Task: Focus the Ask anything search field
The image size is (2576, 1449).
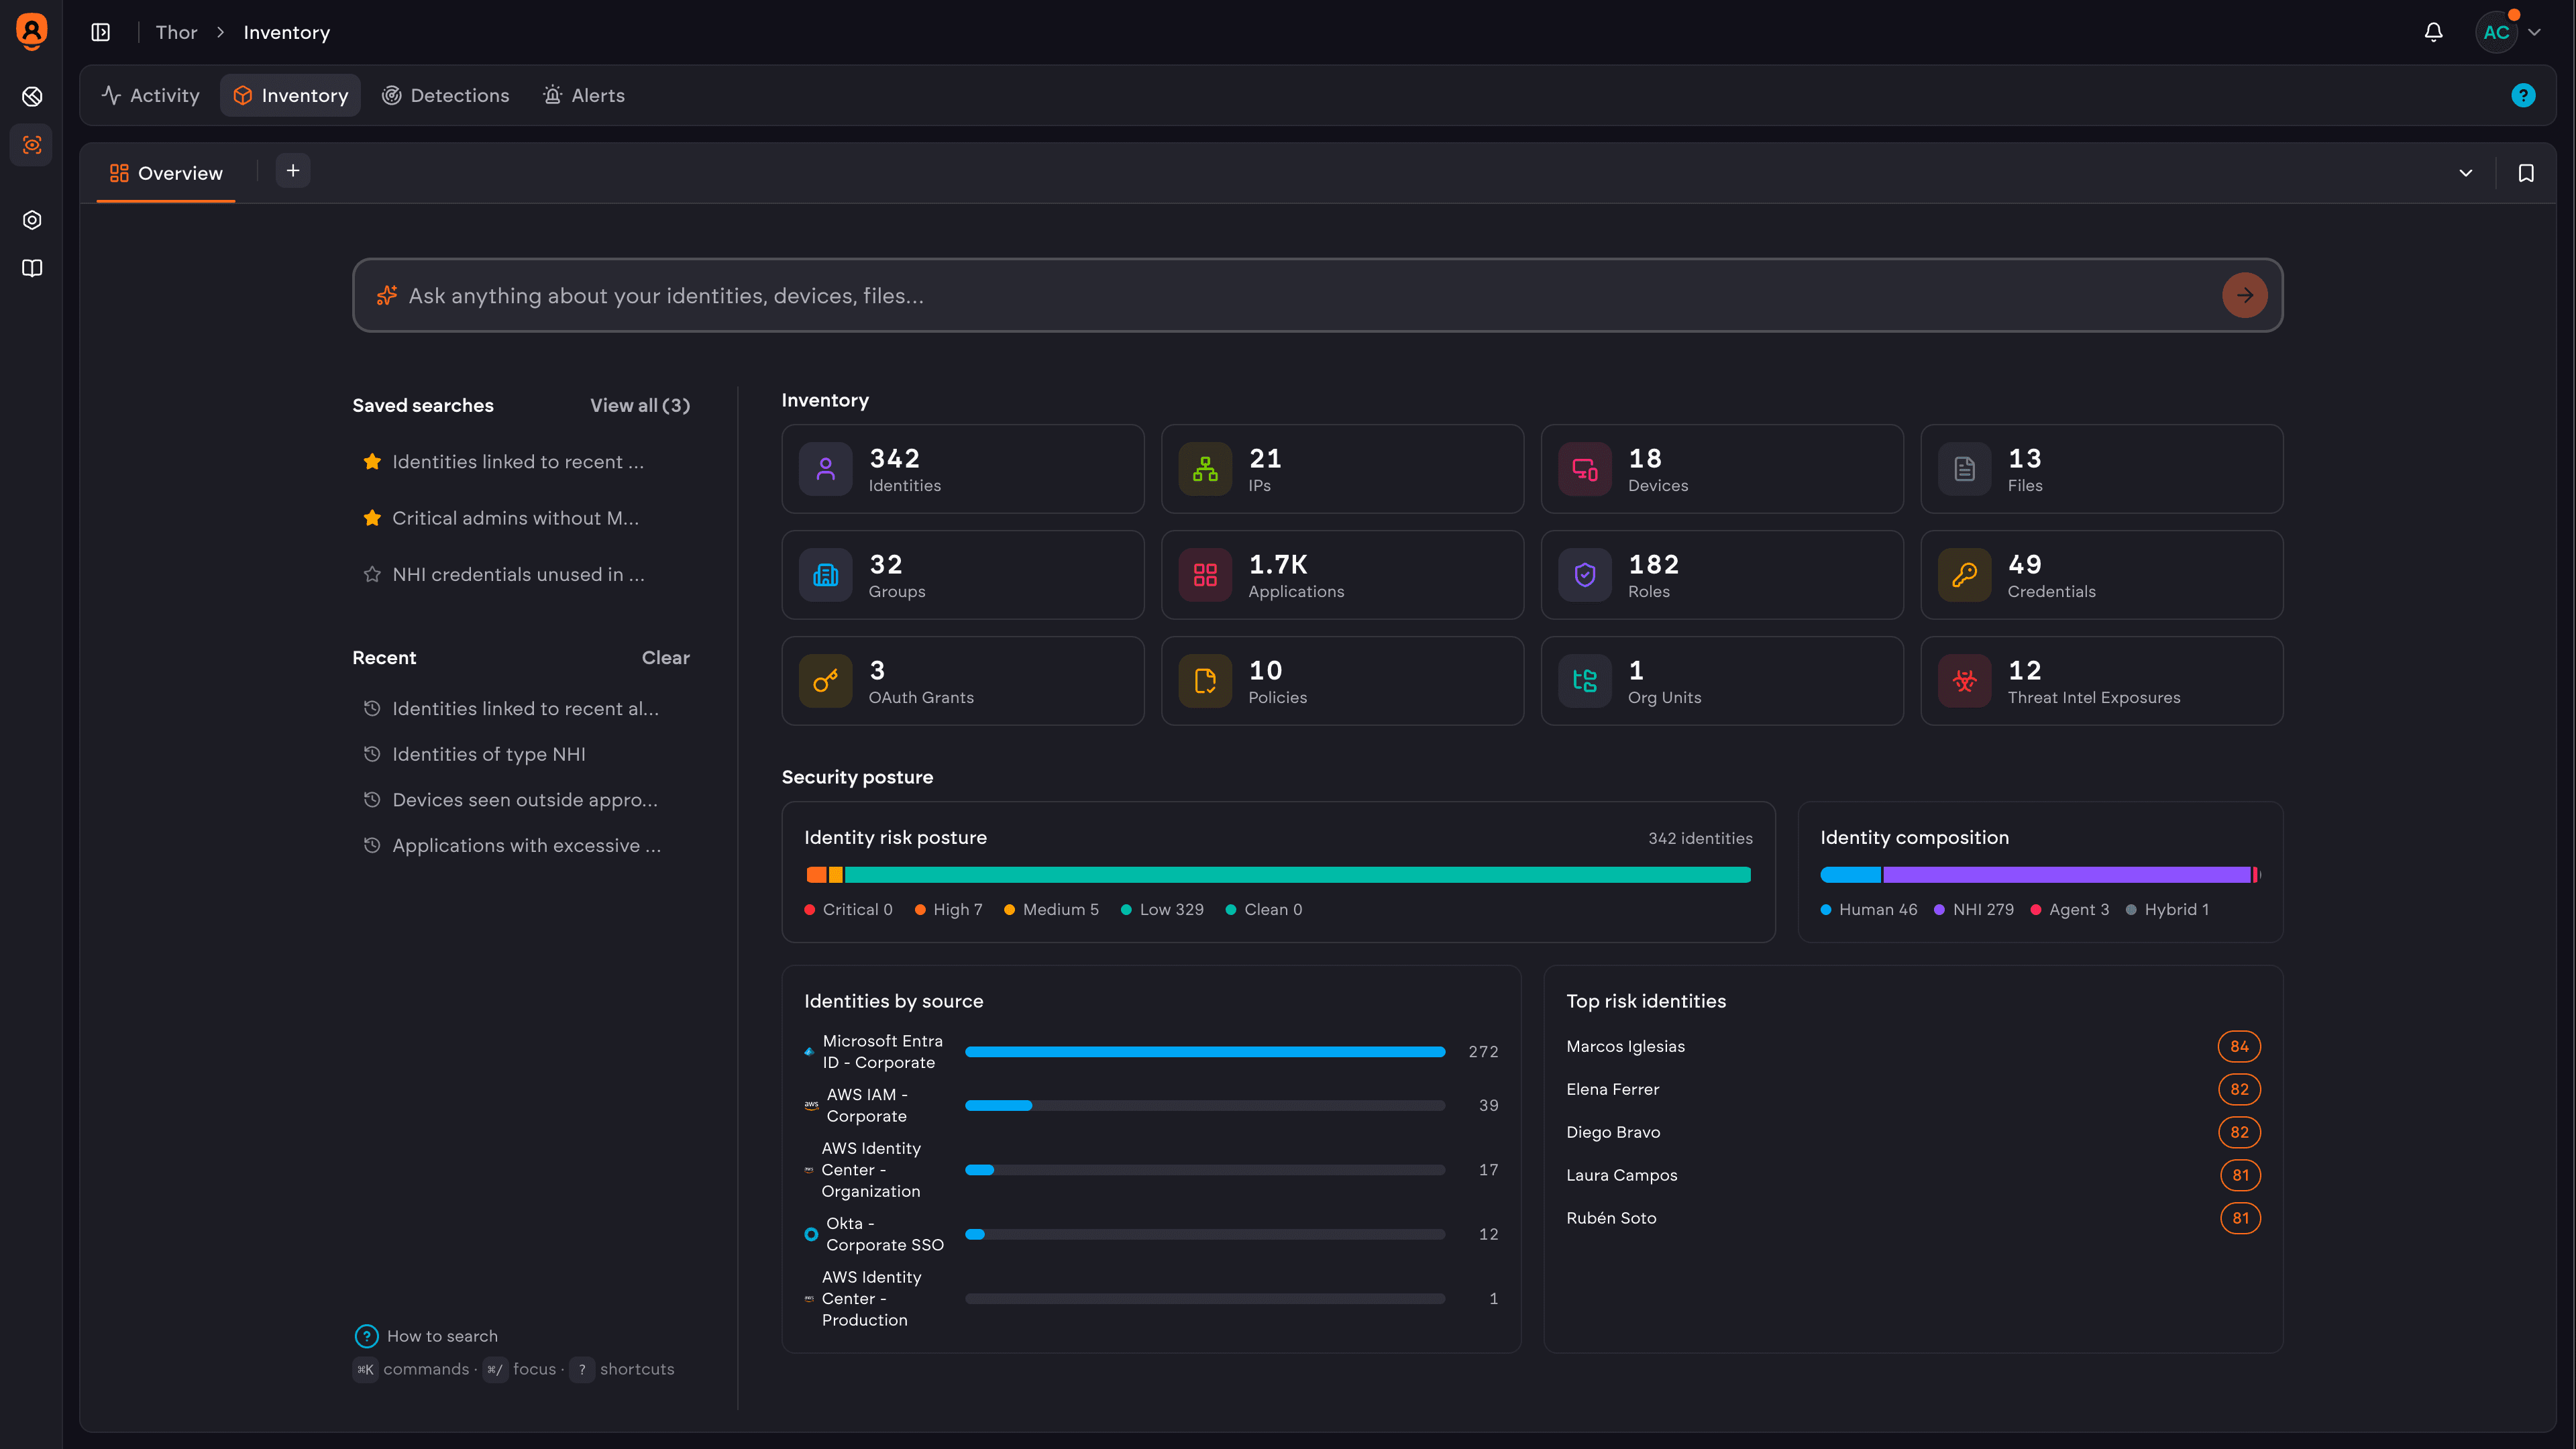Action: [x=1317, y=295]
